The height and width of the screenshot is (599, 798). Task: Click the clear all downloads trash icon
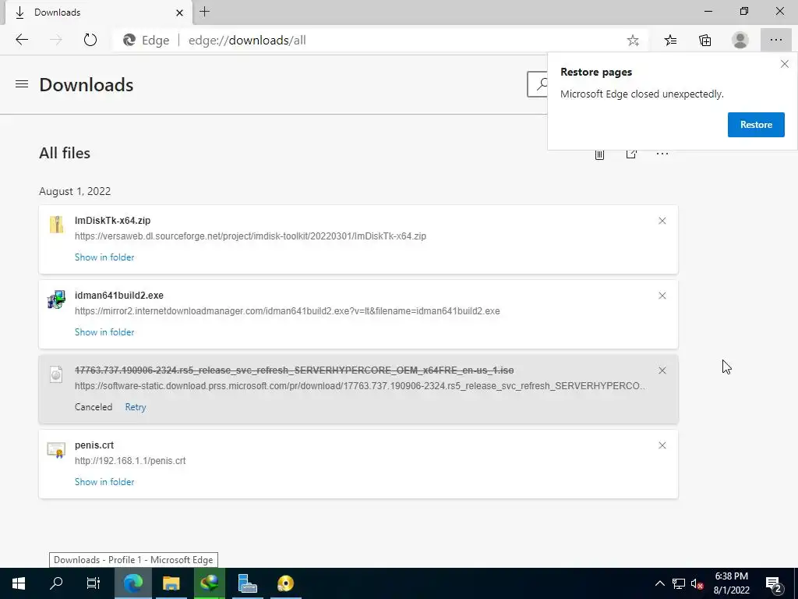click(x=599, y=154)
